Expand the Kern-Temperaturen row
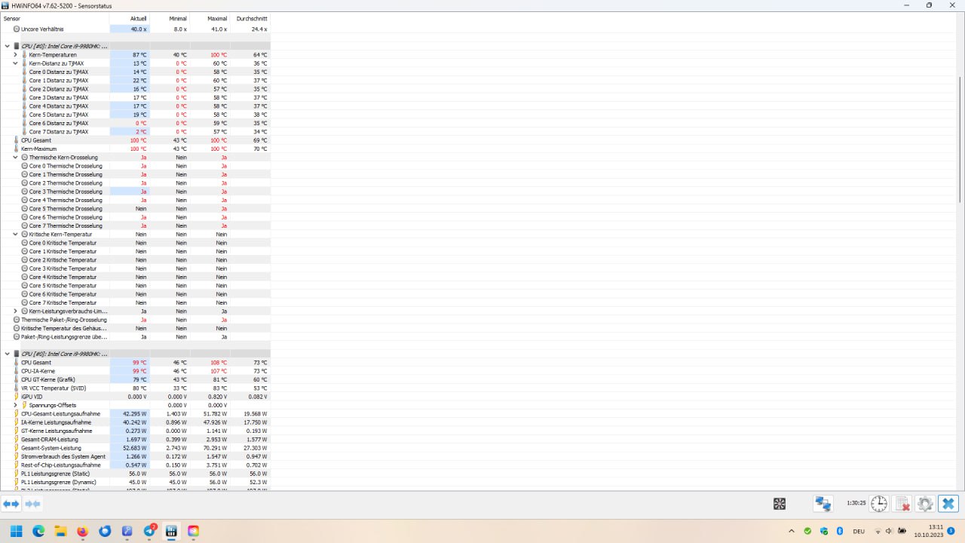965x543 pixels. click(15, 54)
